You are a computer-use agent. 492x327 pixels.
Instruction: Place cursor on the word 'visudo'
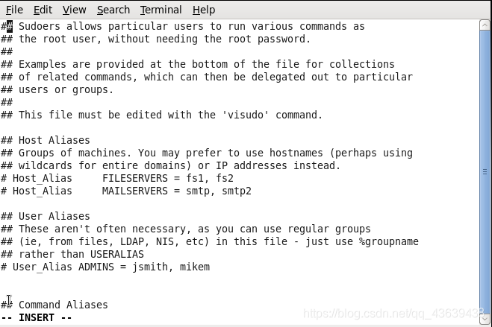tap(246, 115)
